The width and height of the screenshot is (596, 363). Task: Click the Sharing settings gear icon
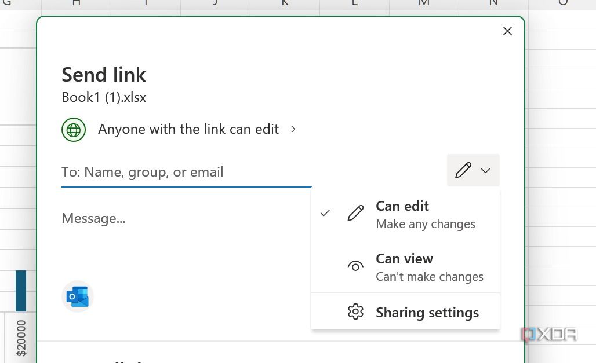point(355,312)
